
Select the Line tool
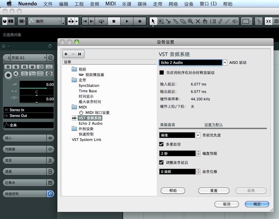click(228, 21)
